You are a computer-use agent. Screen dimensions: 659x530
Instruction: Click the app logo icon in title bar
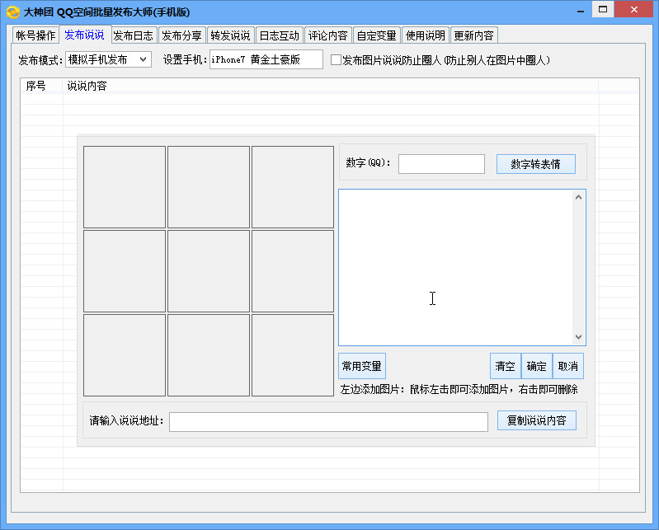13,12
